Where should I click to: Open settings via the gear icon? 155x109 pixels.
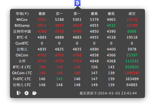click(27, 93)
